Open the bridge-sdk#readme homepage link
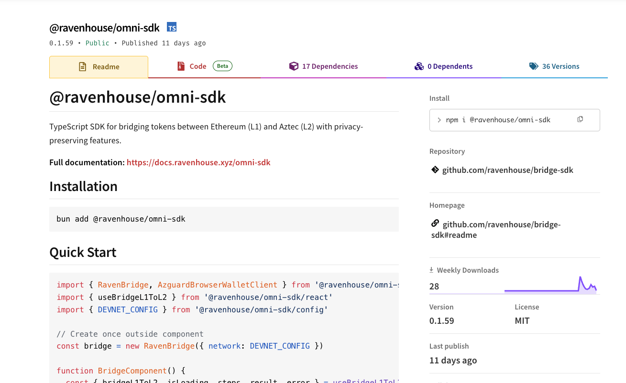Viewport: 626px width, 383px height. click(495, 229)
